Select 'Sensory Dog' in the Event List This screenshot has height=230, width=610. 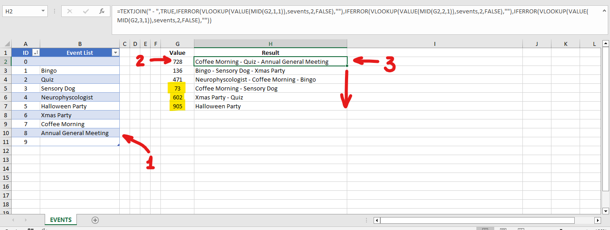[80, 88]
